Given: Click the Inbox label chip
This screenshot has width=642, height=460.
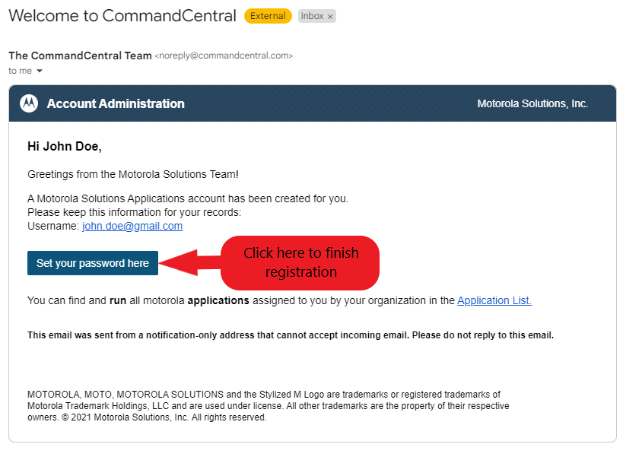Looking at the screenshot, I should [317, 16].
